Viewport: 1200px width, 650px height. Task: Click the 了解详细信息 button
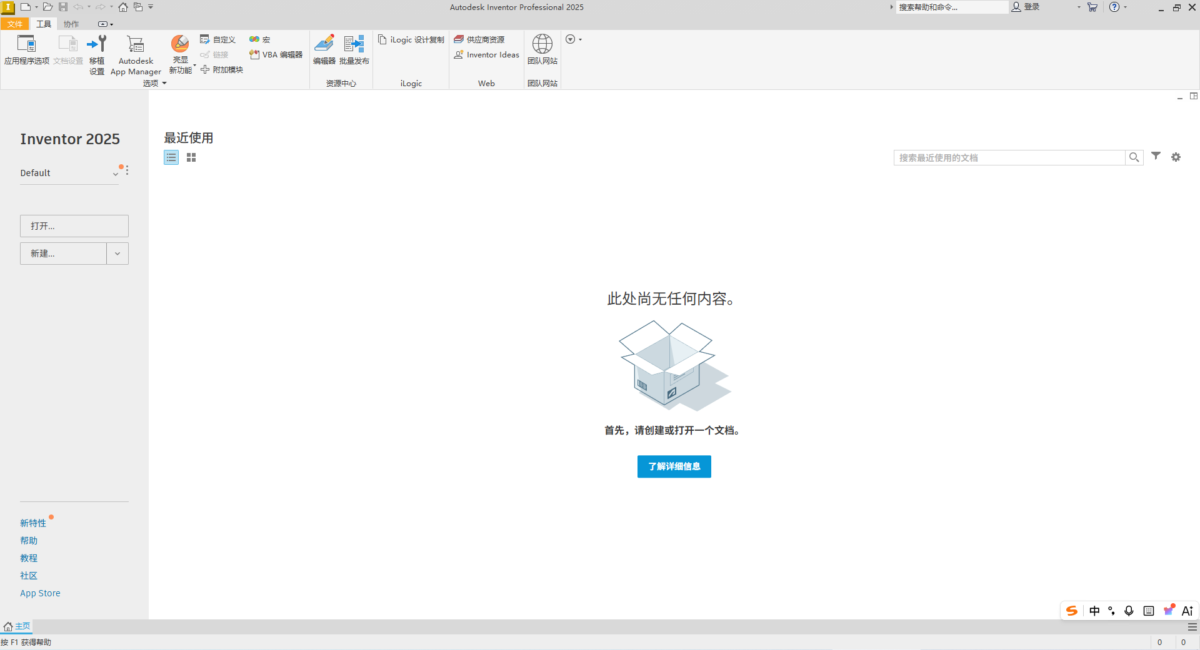674,466
